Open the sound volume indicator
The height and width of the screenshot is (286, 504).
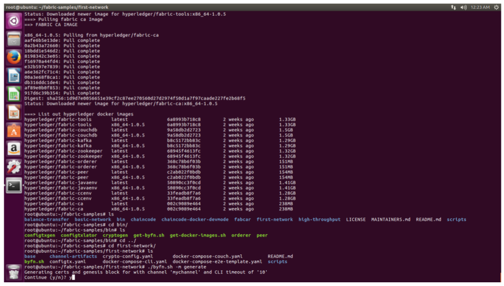[463, 7]
